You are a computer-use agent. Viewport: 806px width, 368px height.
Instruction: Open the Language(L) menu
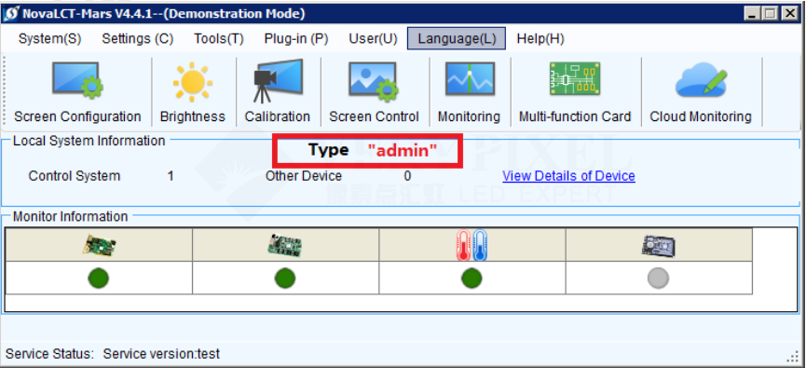(457, 38)
